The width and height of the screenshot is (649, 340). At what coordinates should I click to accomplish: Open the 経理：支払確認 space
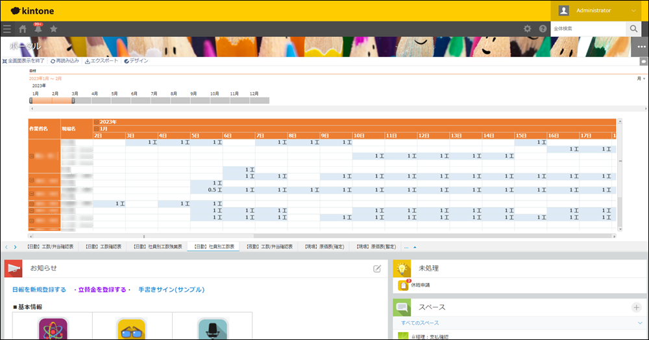430,337
